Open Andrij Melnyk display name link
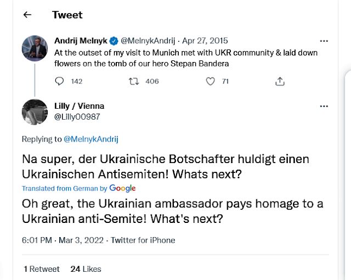This screenshot has width=351, height=280. pos(80,41)
